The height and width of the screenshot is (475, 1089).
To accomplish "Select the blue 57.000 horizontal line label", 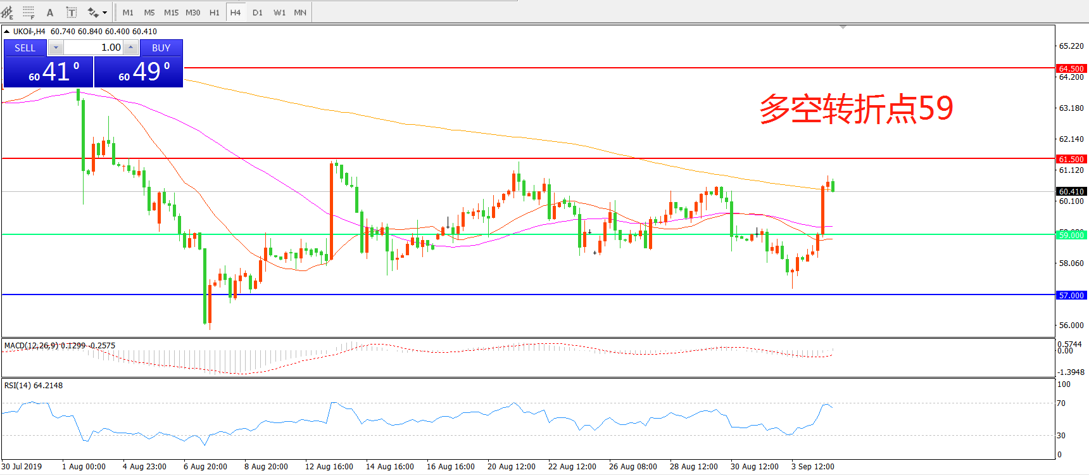I will click(1071, 295).
